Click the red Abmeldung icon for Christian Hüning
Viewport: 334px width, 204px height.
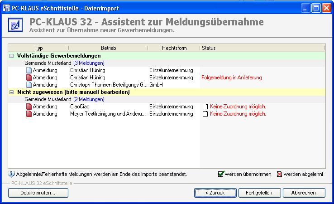pos(29,78)
